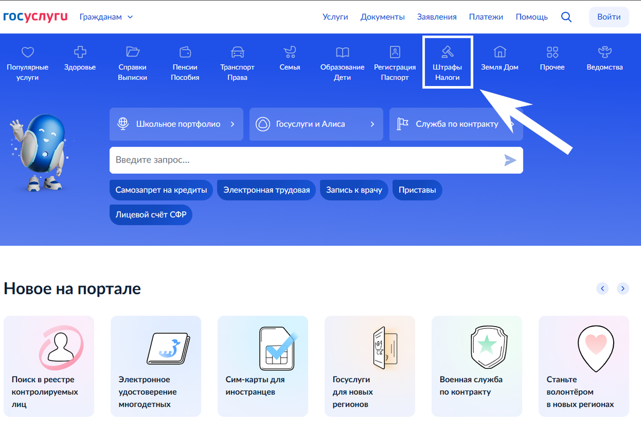Open the Поиск в реестре контролируемых лиц card
Image resolution: width=641 pixels, height=441 pixels.
[49, 366]
